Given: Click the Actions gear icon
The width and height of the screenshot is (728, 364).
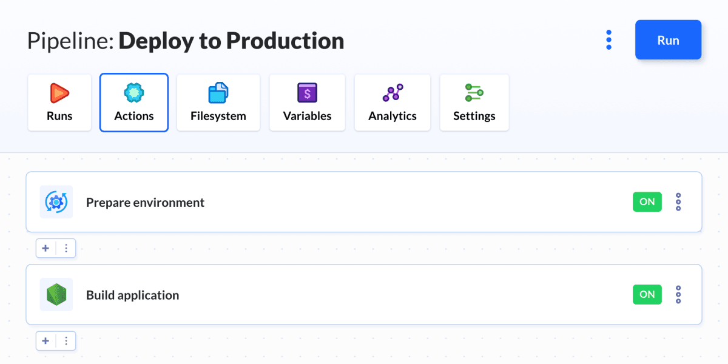Looking at the screenshot, I should (x=133, y=93).
